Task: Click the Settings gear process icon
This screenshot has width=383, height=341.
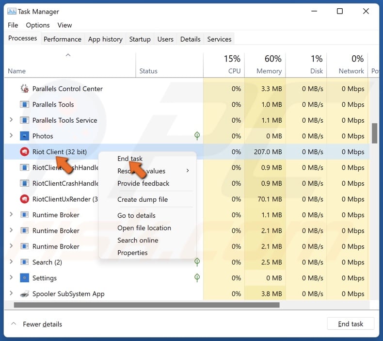Action: point(24,278)
